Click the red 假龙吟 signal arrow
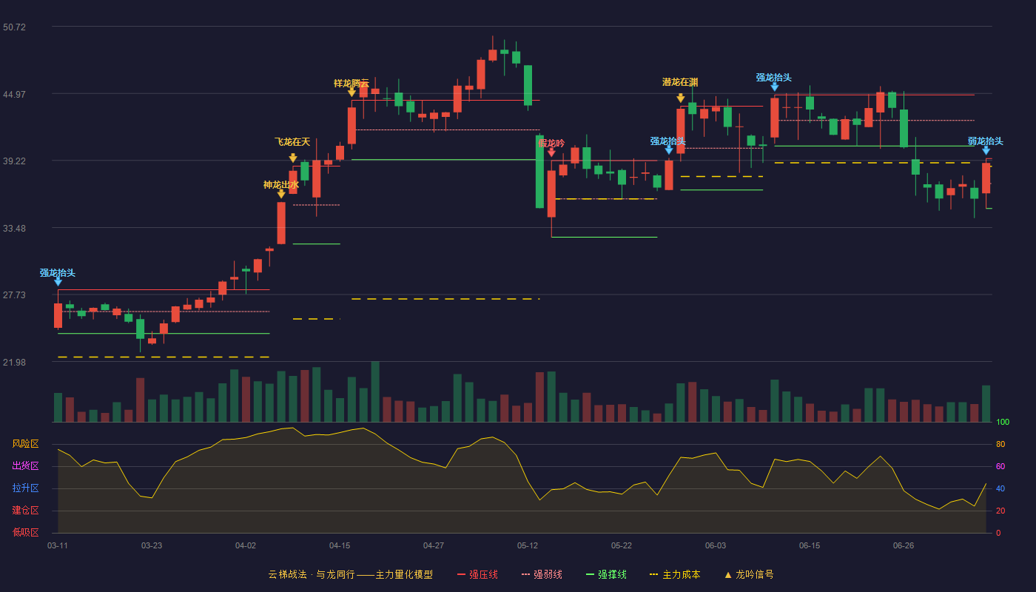This screenshot has height=592, width=1036. point(551,152)
